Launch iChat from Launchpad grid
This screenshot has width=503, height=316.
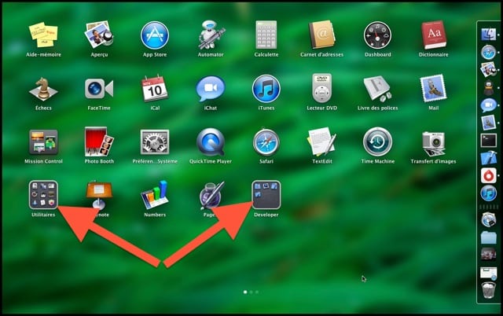pyautogui.click(x=211, y=89)
